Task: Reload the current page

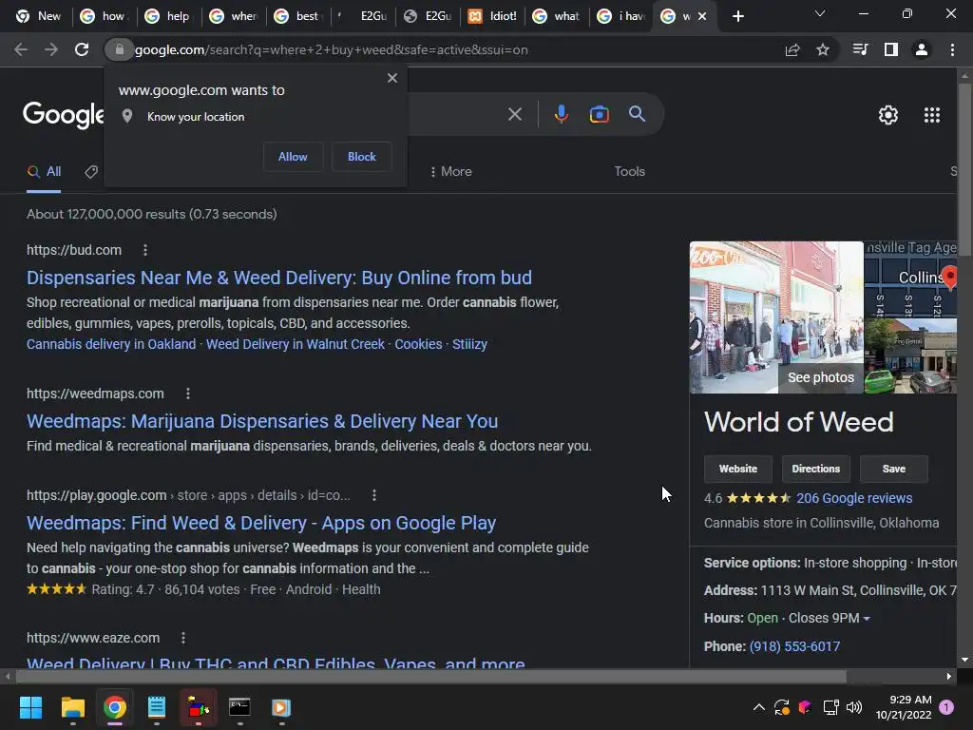Action: coord(82,49)
